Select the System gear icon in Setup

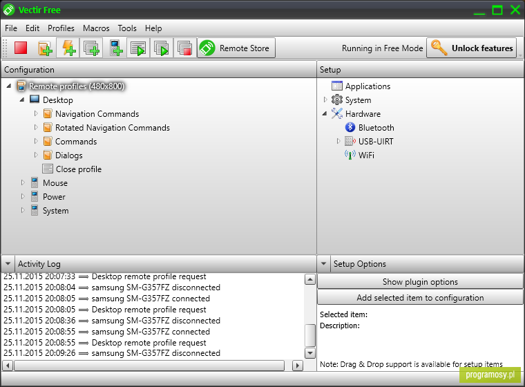click(x=337, y=100)
